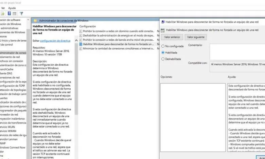Click the icon of 'Habilitar Windows para desconectar' list row
The width and height of the screenshot is (265, 159).
click(81, 44)
